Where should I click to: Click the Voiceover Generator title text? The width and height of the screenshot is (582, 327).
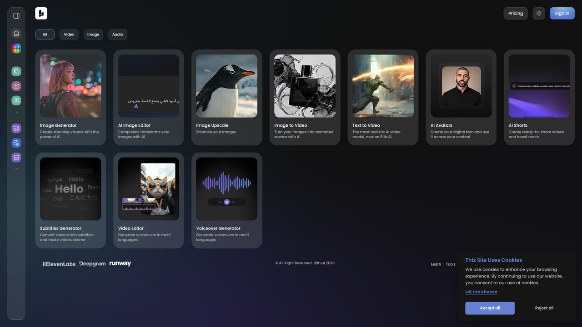pyautogui.click(x=218, y=228)
